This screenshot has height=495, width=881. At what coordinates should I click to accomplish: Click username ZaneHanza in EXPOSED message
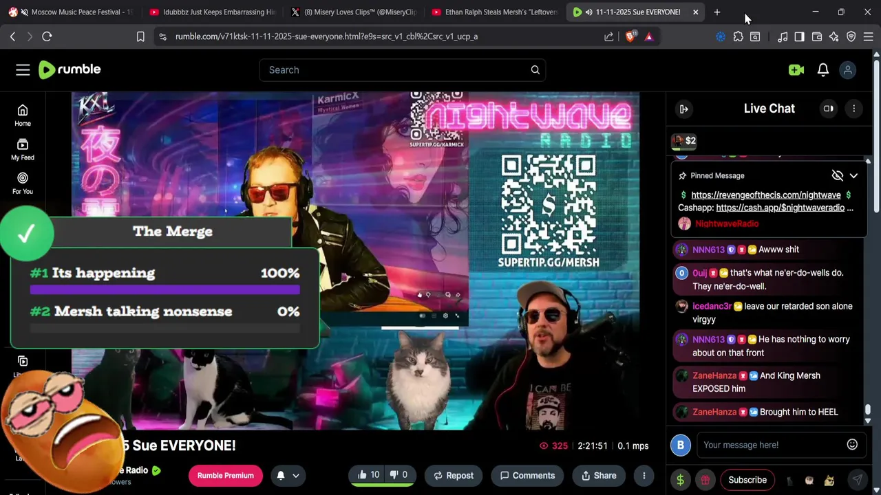[x=714, y=375]
